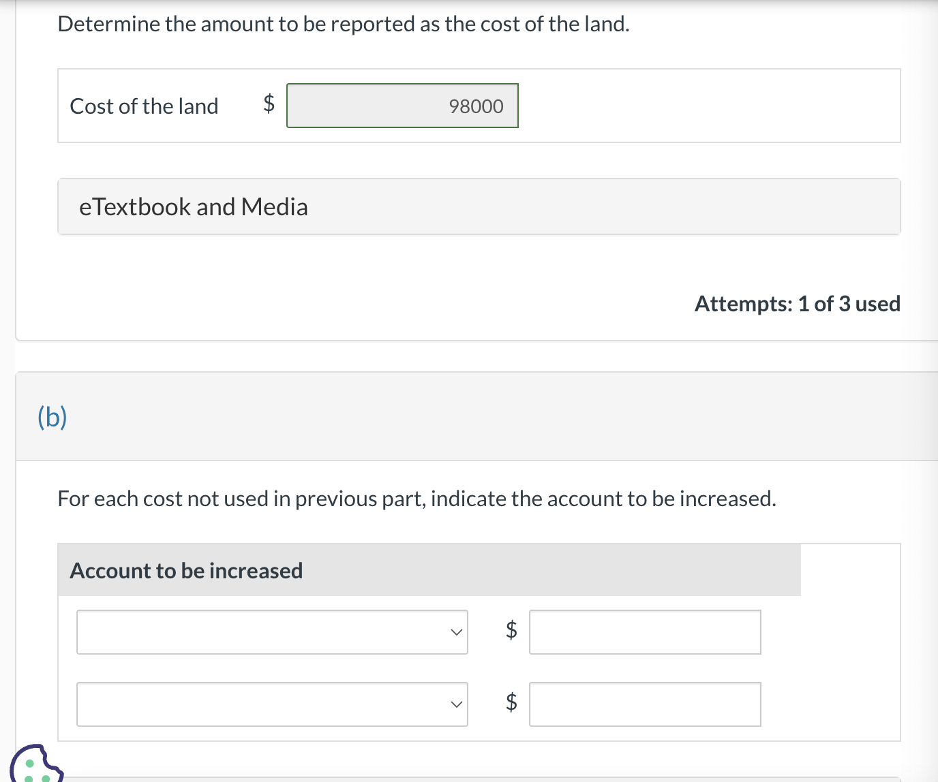The image size is (938, 782).
Task: Click the Attempts: 1 of 3 used text
Action: tap(798, 304)
